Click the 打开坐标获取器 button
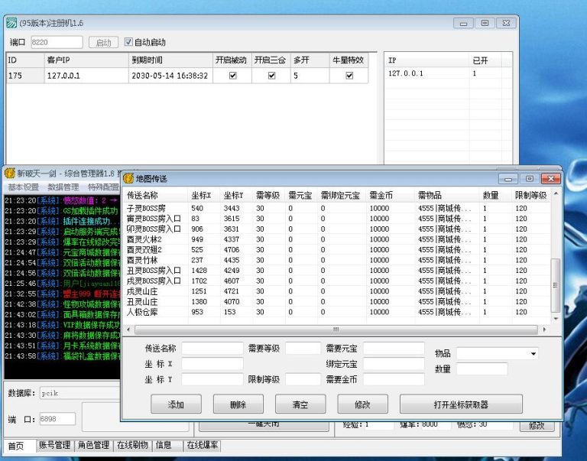This screenshot has height=461, width=587. [461, 404]
